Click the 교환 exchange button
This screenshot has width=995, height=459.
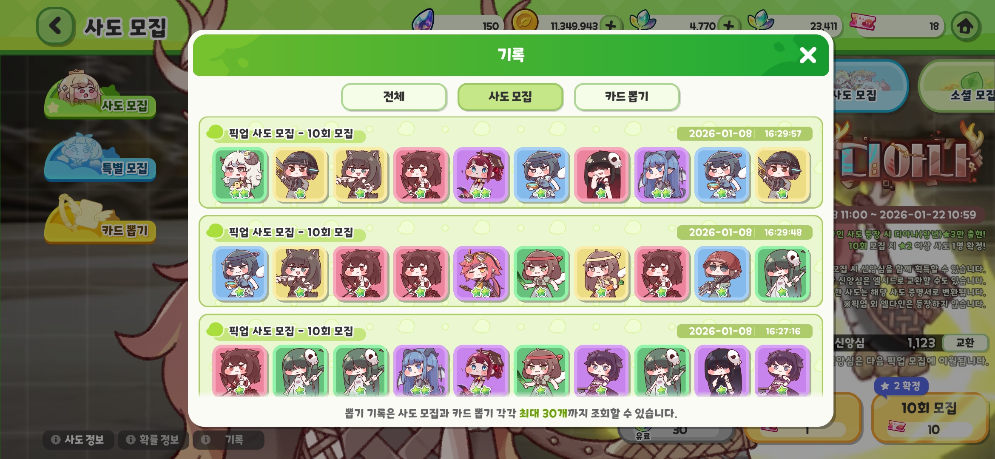pyautogui.click(x=964, y=343)
